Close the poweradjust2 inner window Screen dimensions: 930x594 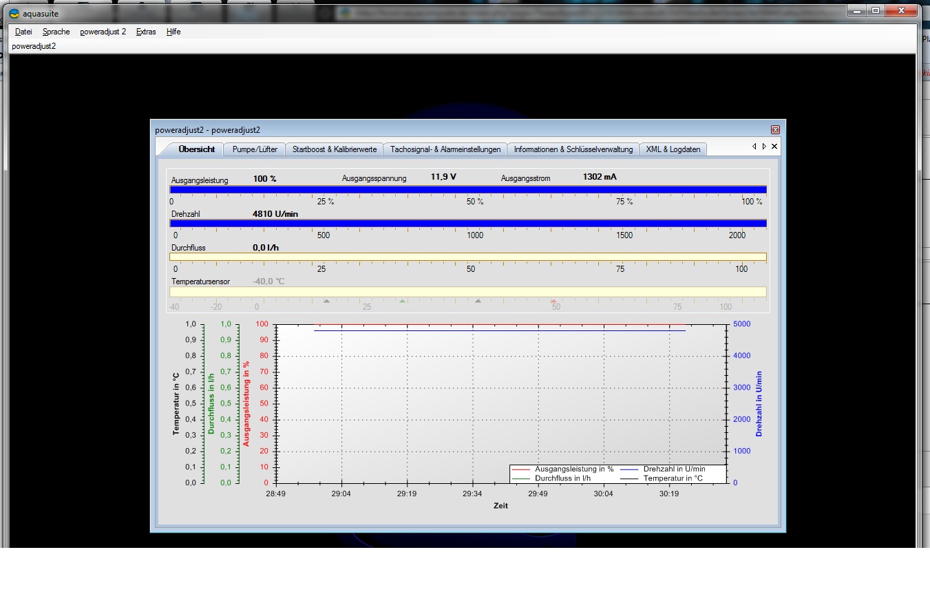(775, 129)
